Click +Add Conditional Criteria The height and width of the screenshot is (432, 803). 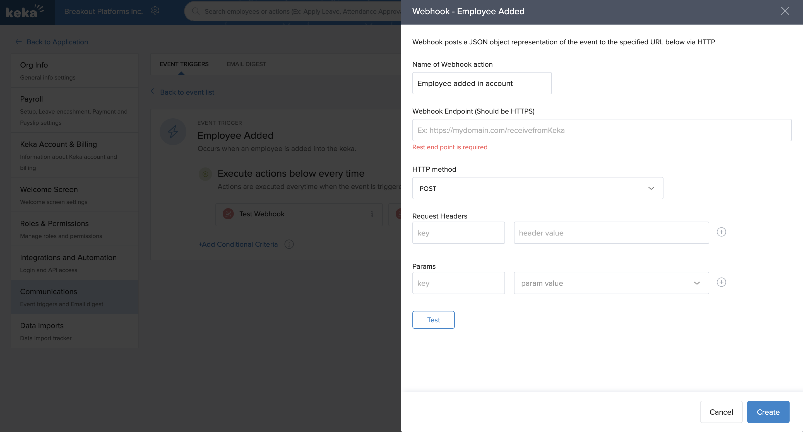(238, 244)
